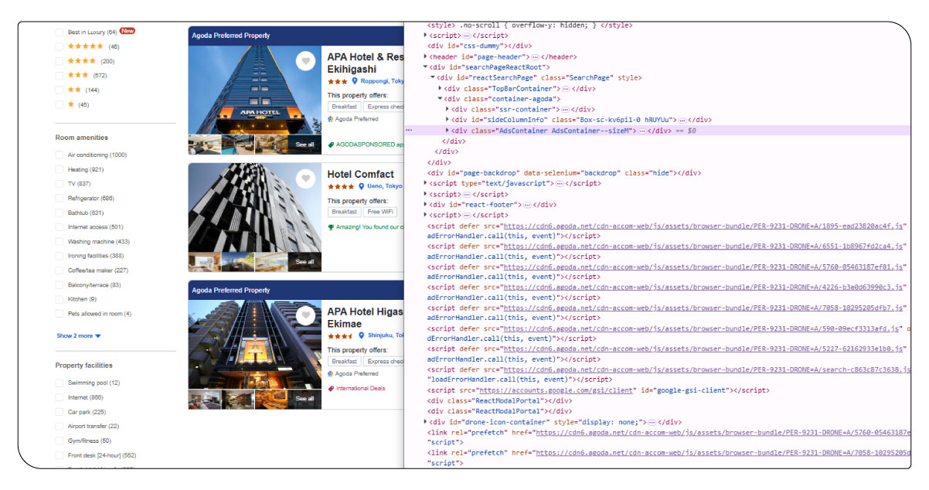The height and width of the screenshot is (490, 929).
Task: Click the heart icon on APA Hotel Higashi Ekimae
Action: tap(305, 314)
